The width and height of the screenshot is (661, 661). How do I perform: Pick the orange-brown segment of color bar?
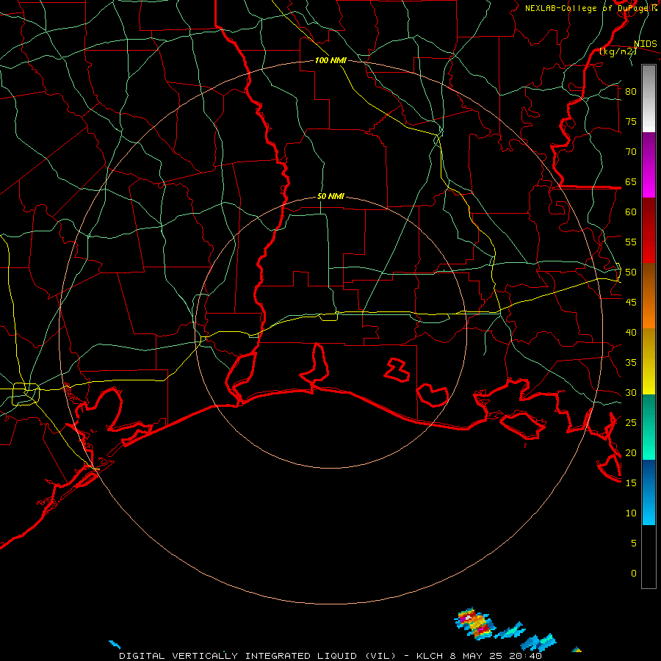pos(649,296)
